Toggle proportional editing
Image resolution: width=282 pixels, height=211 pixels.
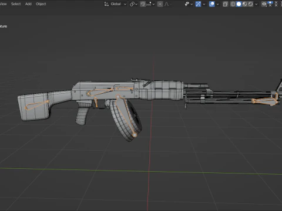click(x=160, y=4)
